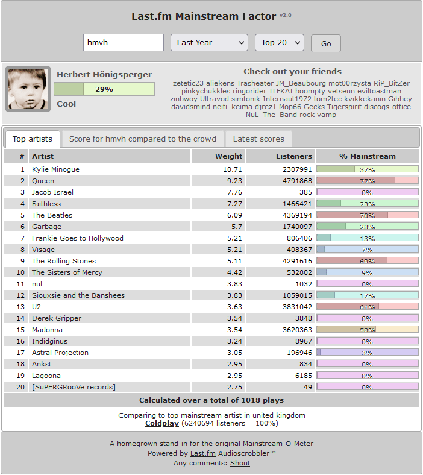Click Madonna's 58% mainstream bar
This screenshot has width=423, height=475.
368,329
